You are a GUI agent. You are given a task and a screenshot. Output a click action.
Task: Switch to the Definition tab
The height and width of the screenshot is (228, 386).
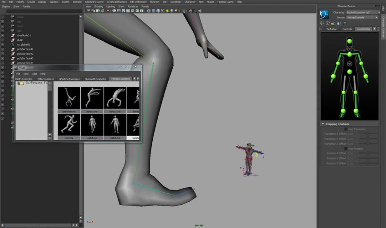[332, 29]
